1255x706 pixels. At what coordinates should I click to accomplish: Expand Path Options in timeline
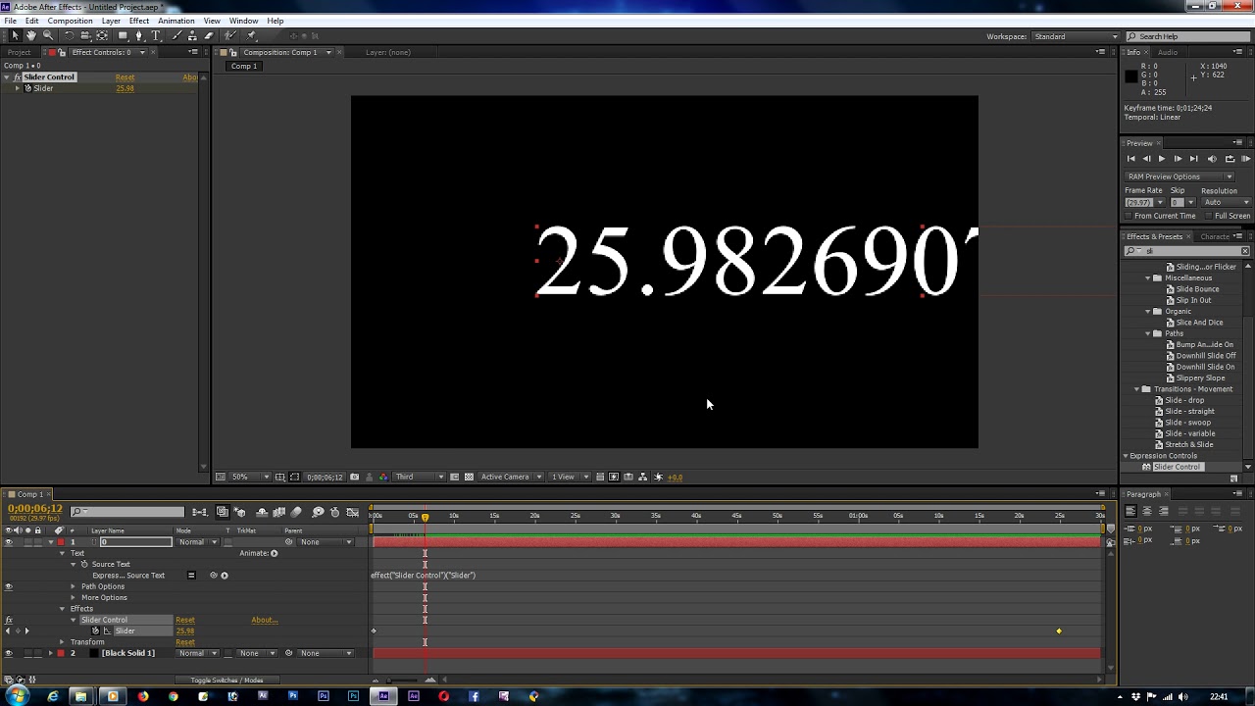pyautogui.click(x=73, y=586)
